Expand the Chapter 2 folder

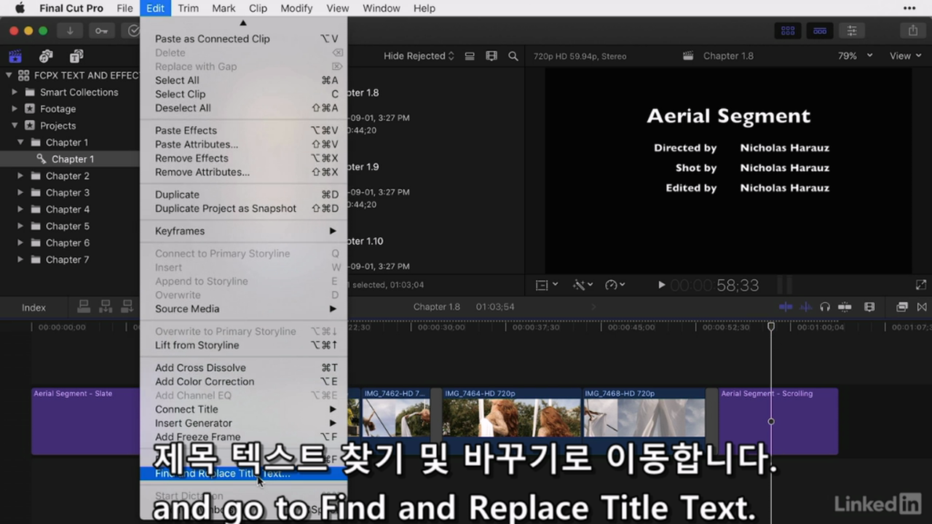pos(20,175)
